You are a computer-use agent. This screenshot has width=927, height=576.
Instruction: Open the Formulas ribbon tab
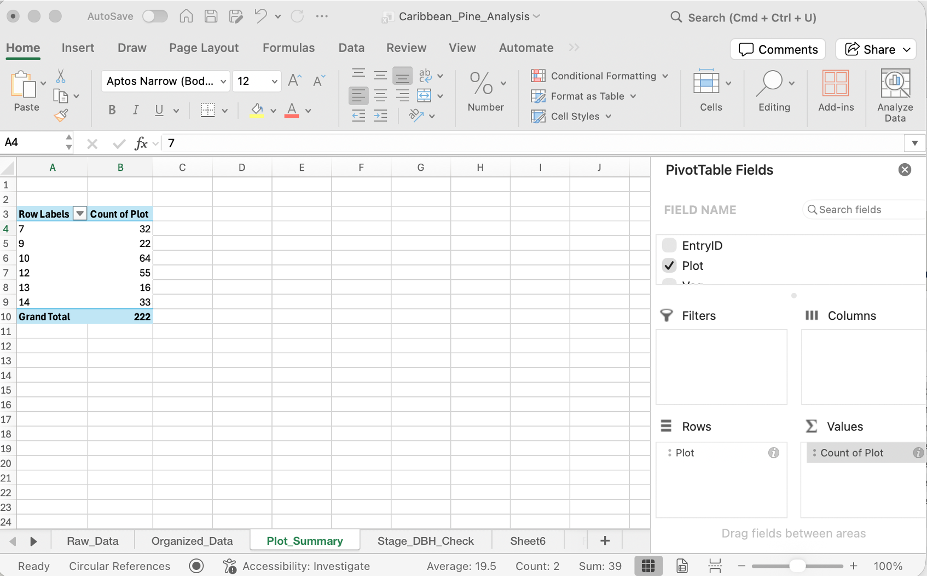(x=288, y=48)
